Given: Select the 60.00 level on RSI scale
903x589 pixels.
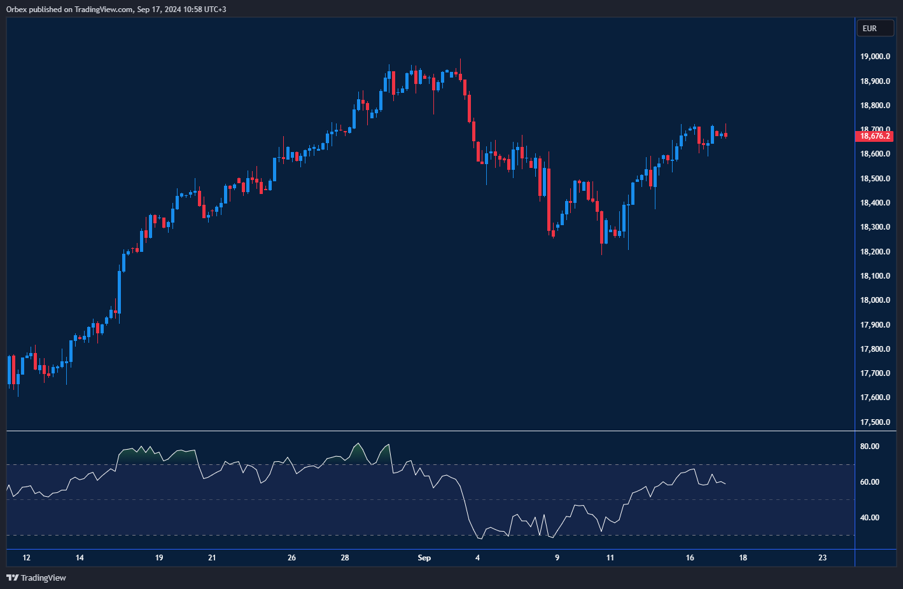Looking at the screenshot, I should click(869, 482).
